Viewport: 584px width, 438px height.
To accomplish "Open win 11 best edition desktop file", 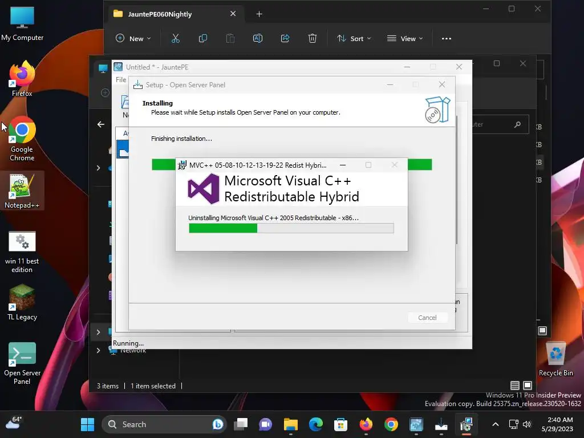I will tap(22, 252).
